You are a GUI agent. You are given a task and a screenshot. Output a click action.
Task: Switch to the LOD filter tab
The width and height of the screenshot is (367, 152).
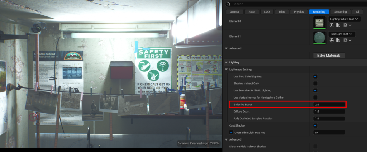[267, 12]
